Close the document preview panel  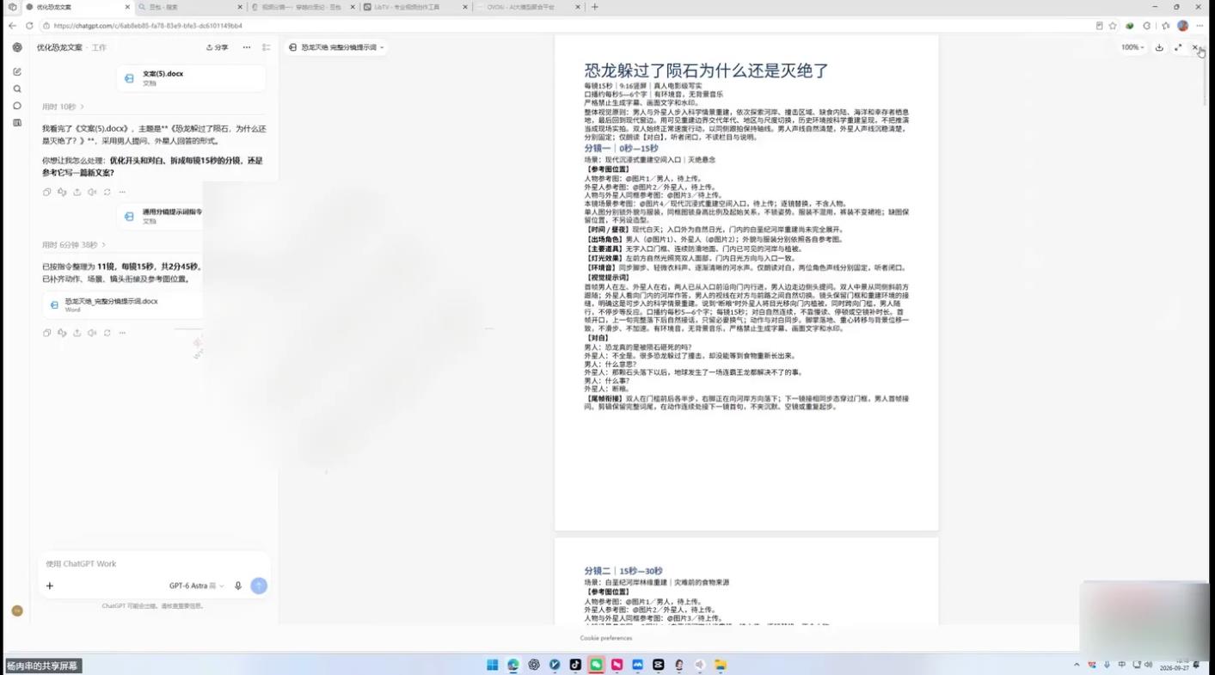point(1195,47)
